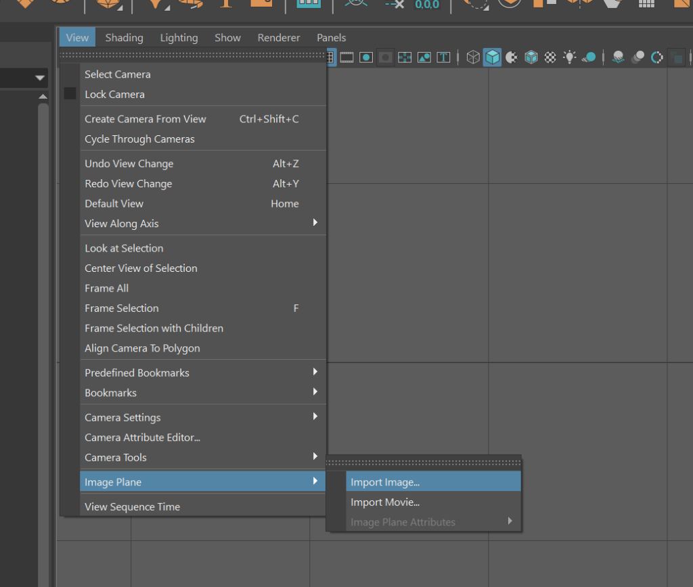
Task: Toggle the field chart icon
Action: pos(405,57)
